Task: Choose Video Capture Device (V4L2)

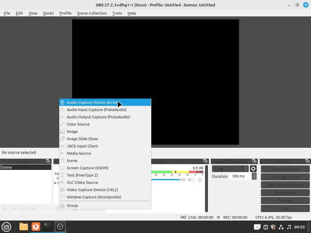Action: tap(105, 190)
